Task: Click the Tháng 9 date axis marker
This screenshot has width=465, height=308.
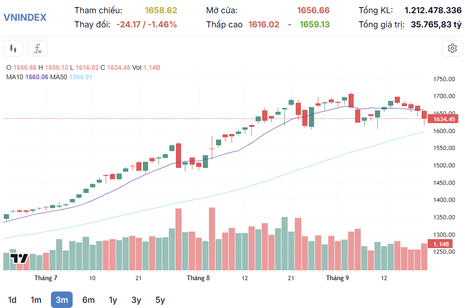Action: 338,278
